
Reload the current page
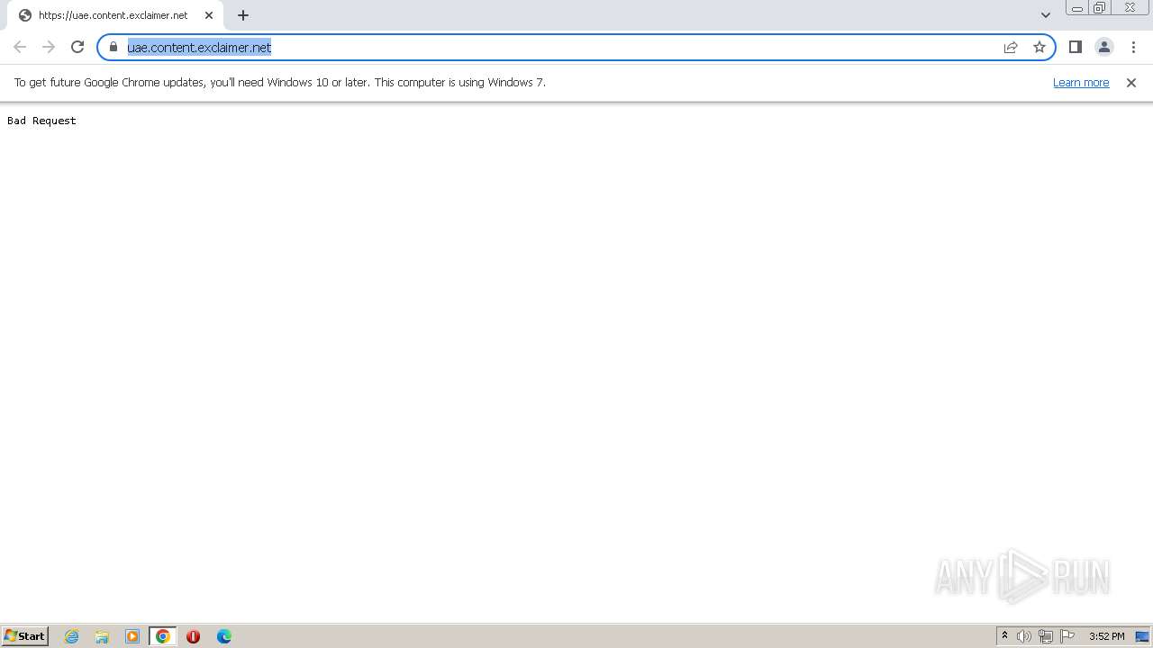click(x=77, y=47)
